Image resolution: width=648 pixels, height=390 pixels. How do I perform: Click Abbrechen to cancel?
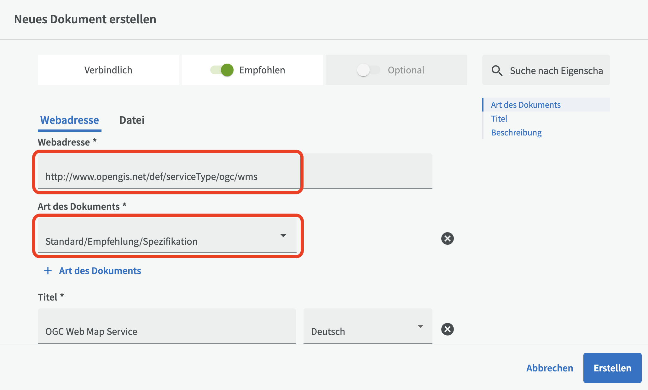click(549, 368)
